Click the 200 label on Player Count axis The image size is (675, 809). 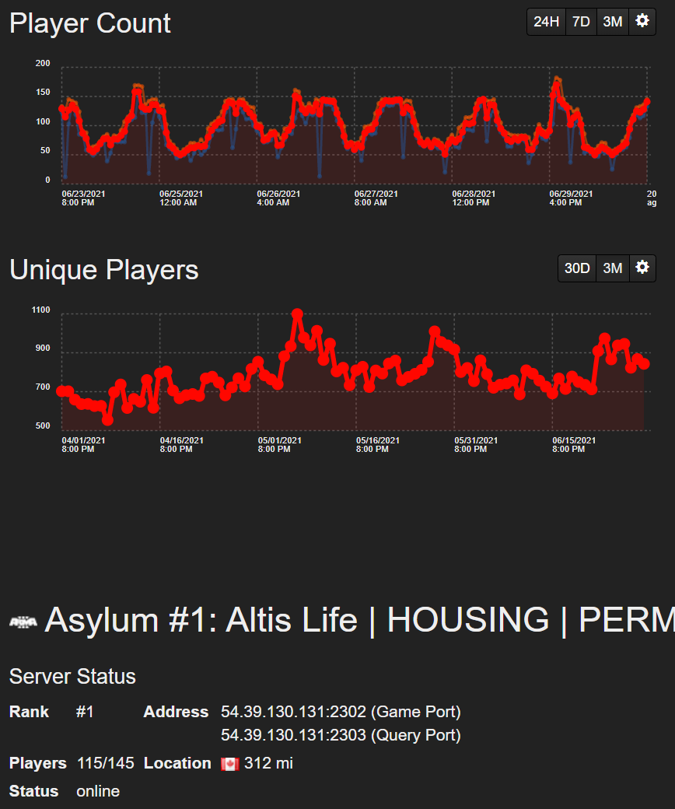[x=43, y=64]
